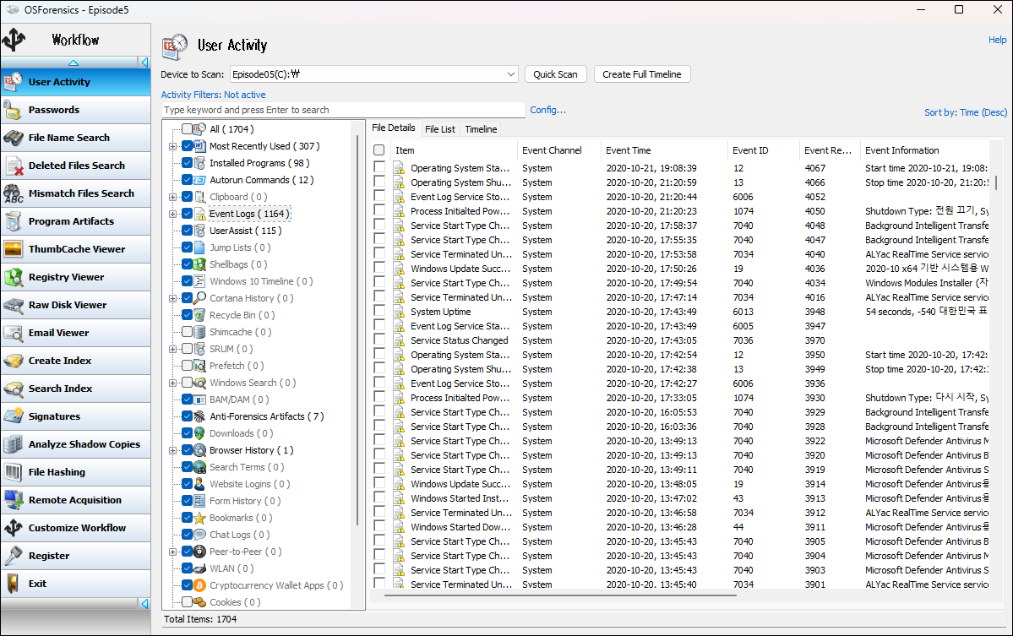Open the Device to Scan dropdown

[511, 74]
